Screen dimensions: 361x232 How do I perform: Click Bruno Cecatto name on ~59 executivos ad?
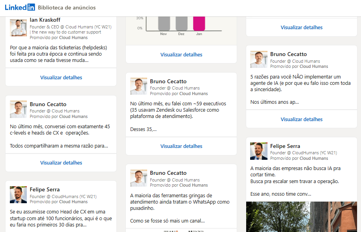pyautogui.click(x=168, y=81)
